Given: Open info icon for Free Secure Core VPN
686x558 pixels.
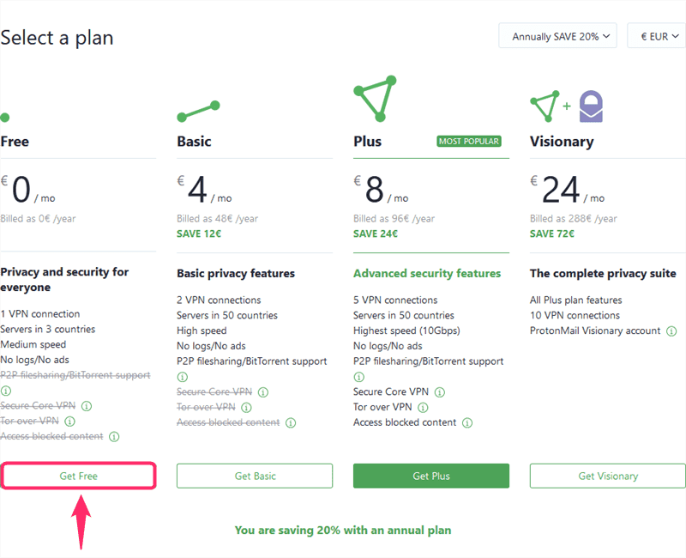Looking at the screenshot, I should tap(87, 406).
